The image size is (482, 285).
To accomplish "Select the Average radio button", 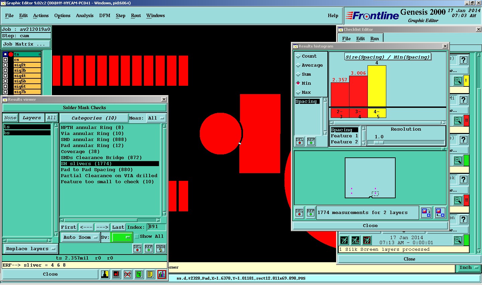I will (298, 65).
